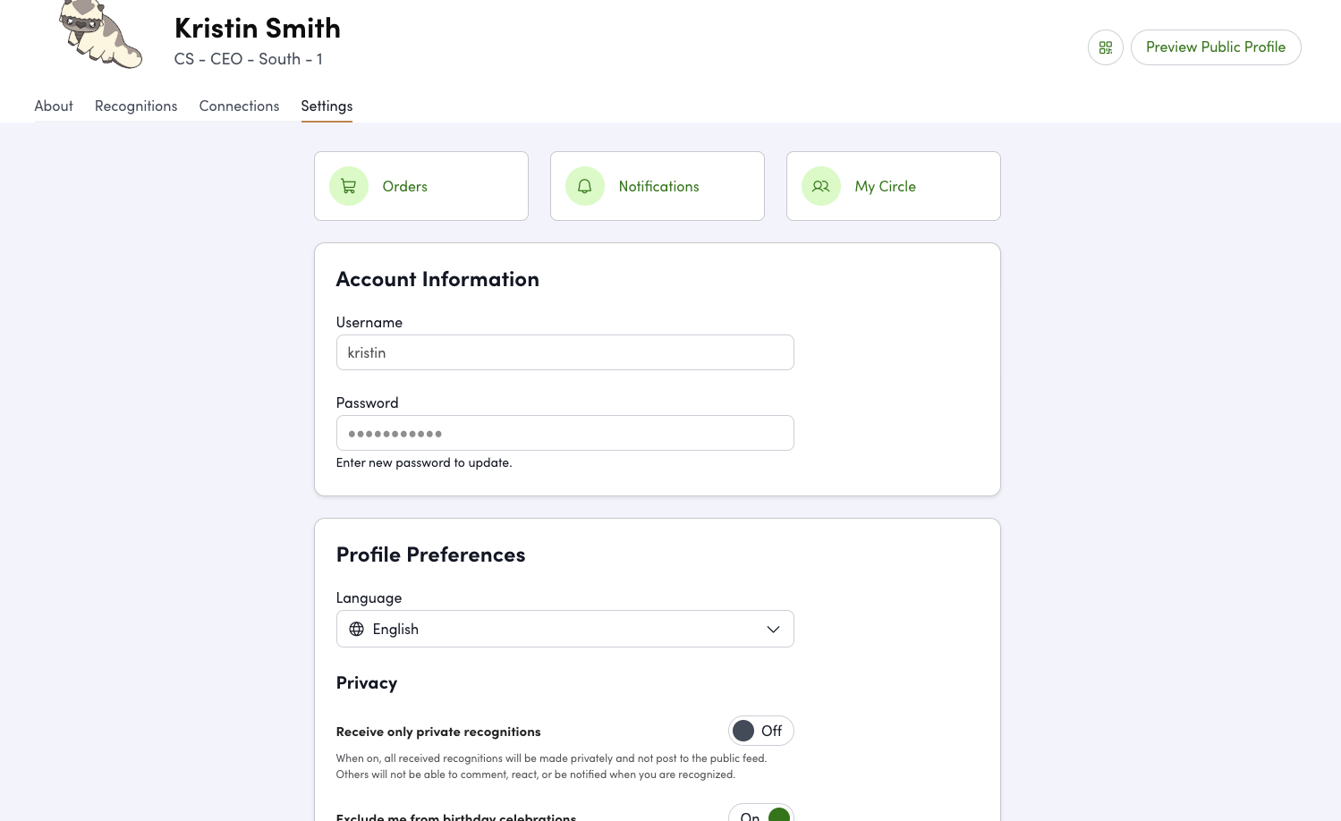Open the Language dropdown
The width and height of the screenshot is (1341, 821).
point(564,629)
